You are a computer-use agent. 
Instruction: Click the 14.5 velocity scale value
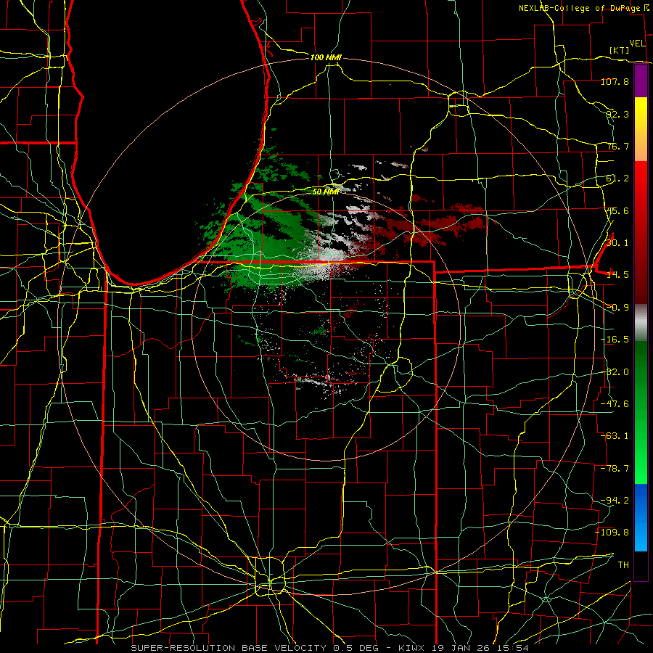(617, 275)
